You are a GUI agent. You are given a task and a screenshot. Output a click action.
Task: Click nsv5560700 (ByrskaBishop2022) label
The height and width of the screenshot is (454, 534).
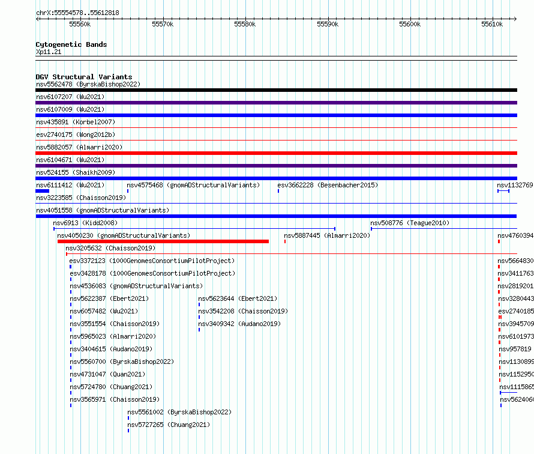pyautogui.click(x=122, y=362)
